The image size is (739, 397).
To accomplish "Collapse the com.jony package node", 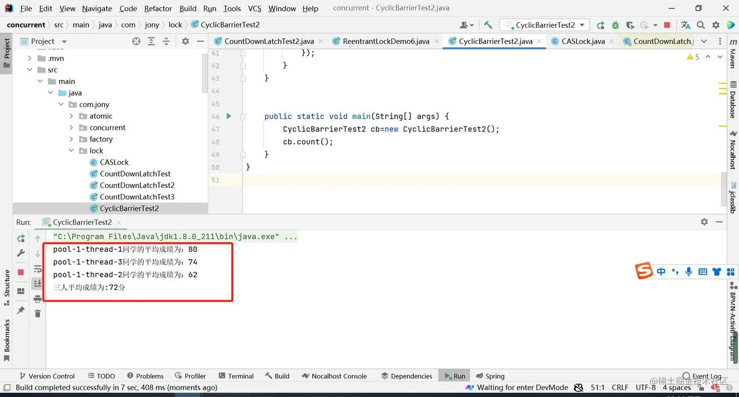I will point(61,105).
